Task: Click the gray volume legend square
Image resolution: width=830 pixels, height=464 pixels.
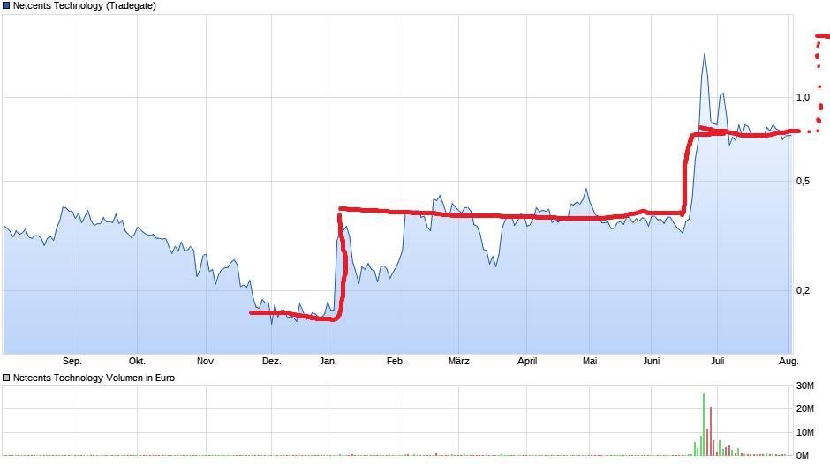Action: click(6, 378)
